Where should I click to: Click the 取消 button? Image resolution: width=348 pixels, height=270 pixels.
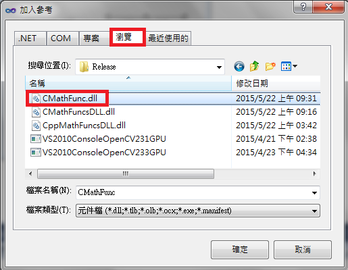[303, 250]
